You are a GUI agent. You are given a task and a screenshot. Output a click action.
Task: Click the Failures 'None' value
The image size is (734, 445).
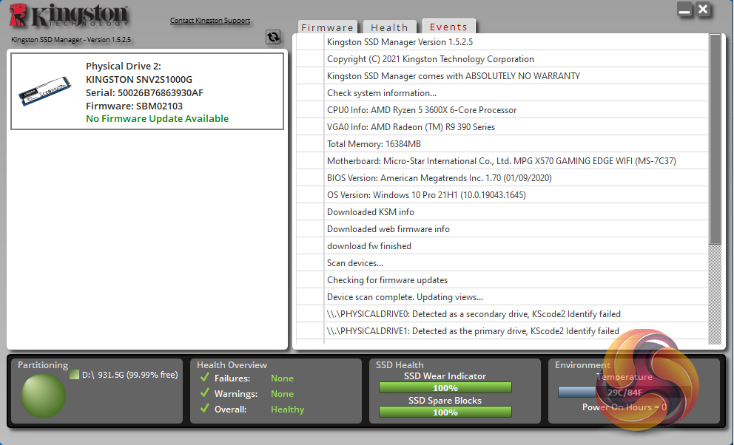coord(282,378)
